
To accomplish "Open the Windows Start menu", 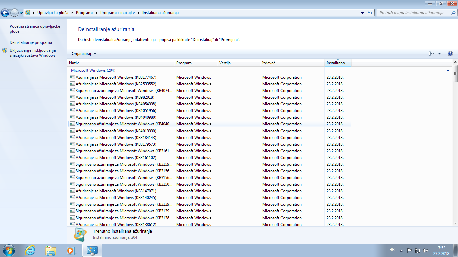I will [x=8, y=250].
